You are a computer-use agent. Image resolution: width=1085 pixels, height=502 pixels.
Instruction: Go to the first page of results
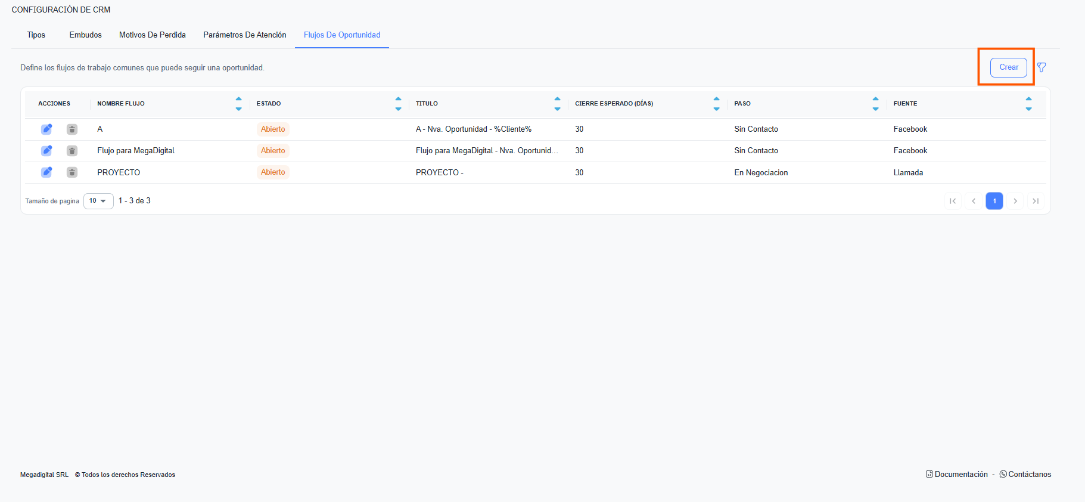coord(953,201)
